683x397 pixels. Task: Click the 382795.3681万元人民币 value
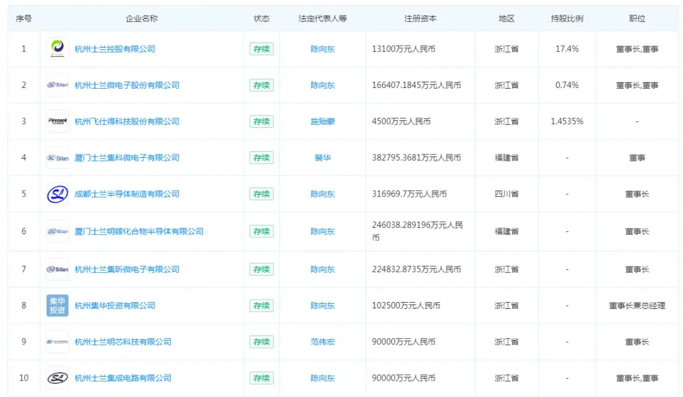[416, 158]
